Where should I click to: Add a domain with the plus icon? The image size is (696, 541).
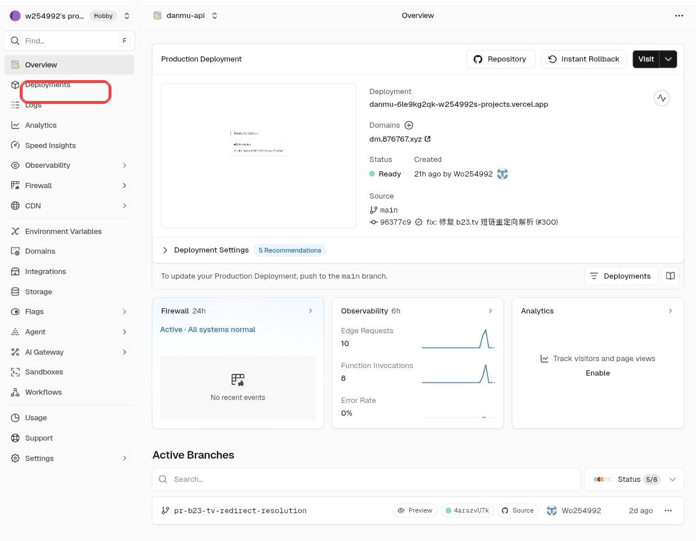pos(409,125)
